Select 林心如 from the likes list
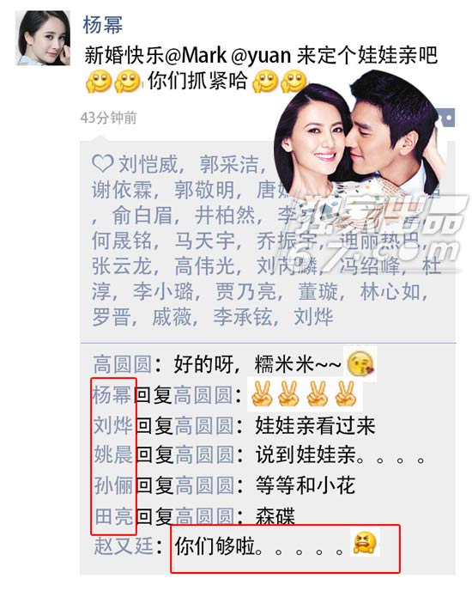 (x=390, y=292)
